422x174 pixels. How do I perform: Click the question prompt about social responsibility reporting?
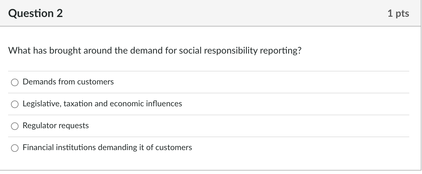pos(155,51)
